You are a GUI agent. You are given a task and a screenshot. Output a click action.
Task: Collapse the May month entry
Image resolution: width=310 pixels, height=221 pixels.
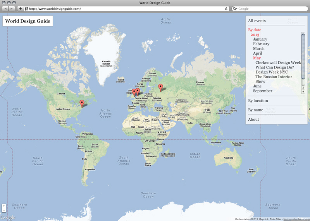click(257, 58)
